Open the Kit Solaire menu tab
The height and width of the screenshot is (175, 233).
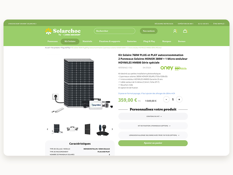(x=70, y=41)
